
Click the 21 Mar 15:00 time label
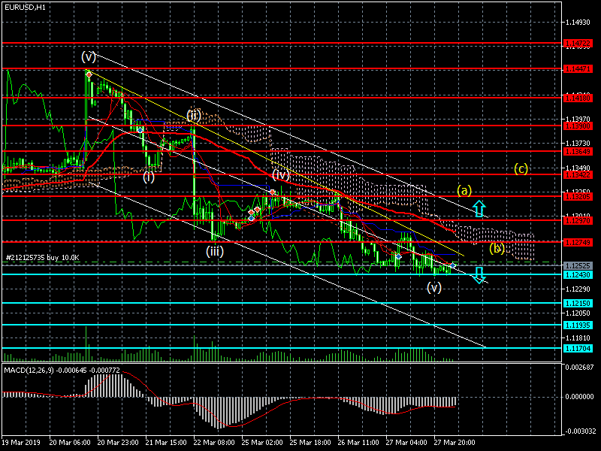(x=166, y=443)
